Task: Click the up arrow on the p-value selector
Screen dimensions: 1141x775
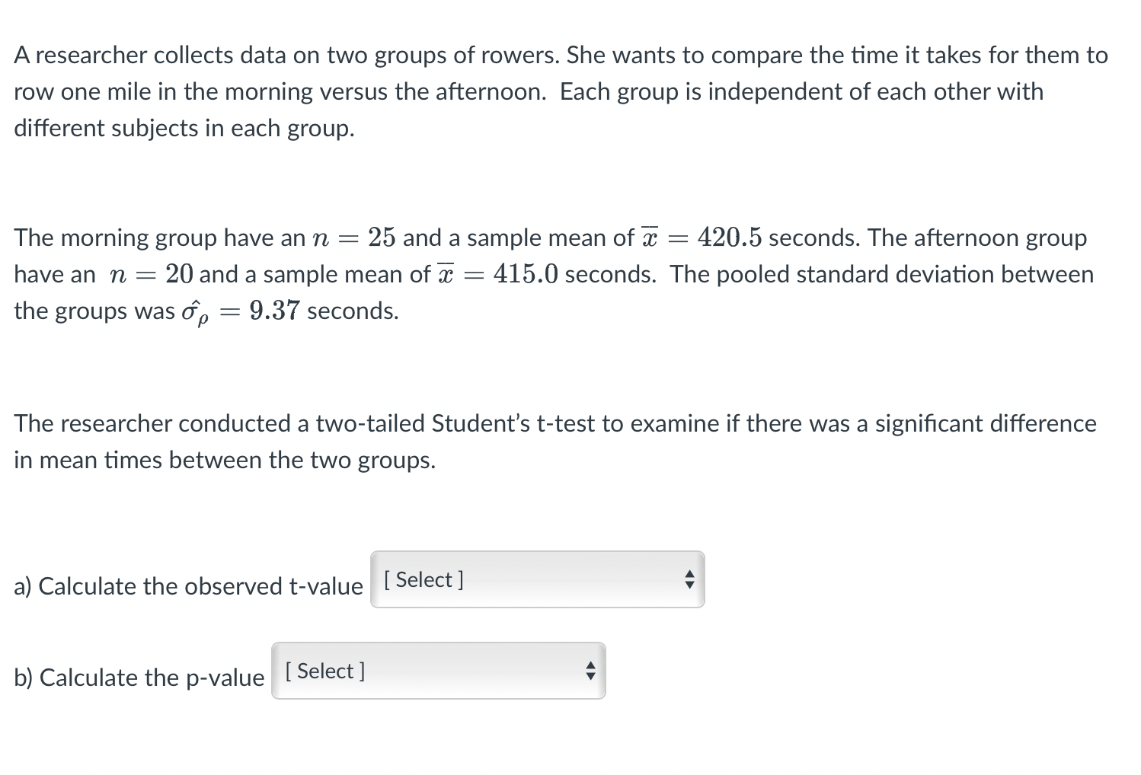Action: (x=589, y=665)
